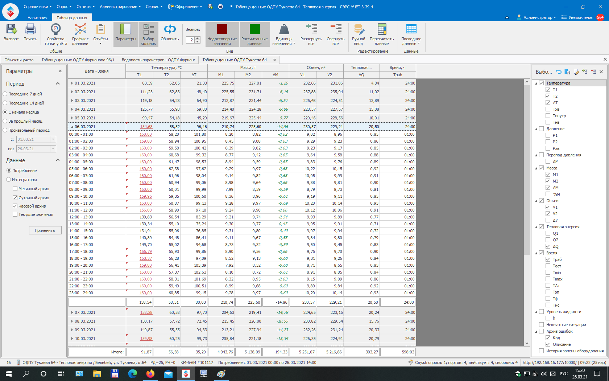Open the Оформление menu
The height and width of the screenshot is (381, 609).
point(185,7)
